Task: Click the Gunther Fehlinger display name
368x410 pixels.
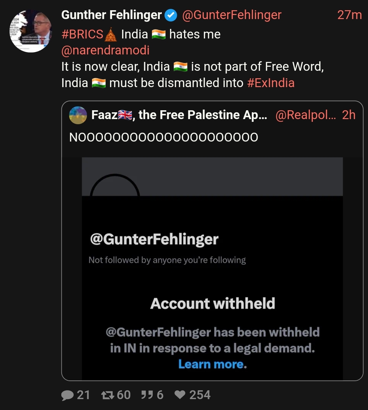Action: (111, 15)
